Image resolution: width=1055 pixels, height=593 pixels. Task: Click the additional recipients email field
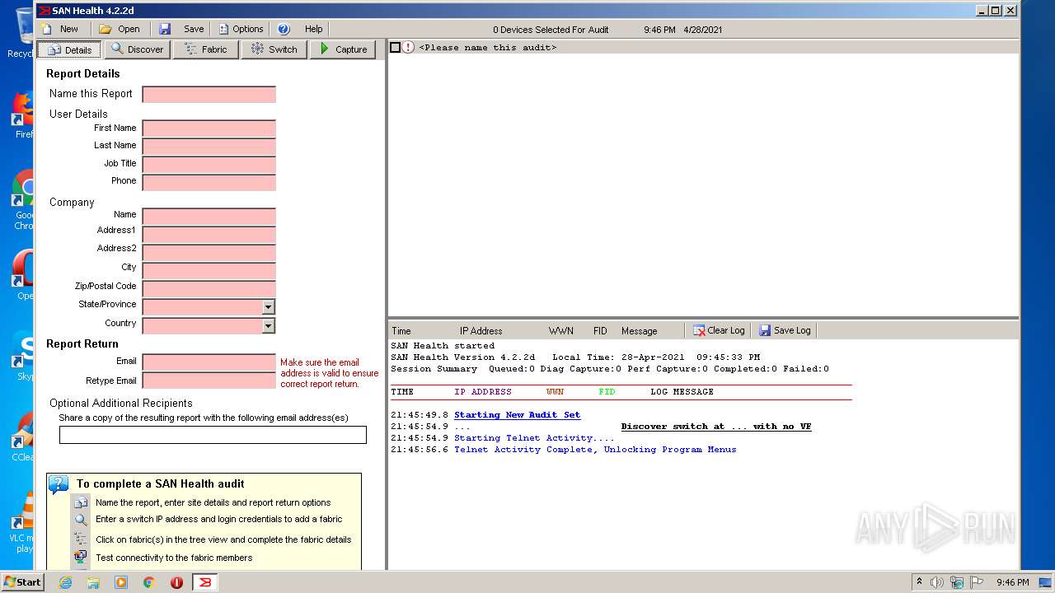tap(213, 435)
